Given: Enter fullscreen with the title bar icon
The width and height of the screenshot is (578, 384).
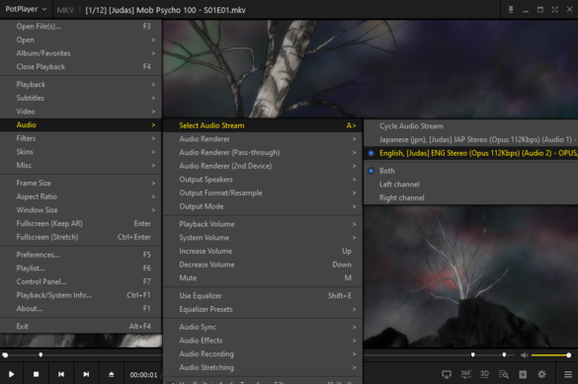Looking at the screenshot, I should point(554,10).
